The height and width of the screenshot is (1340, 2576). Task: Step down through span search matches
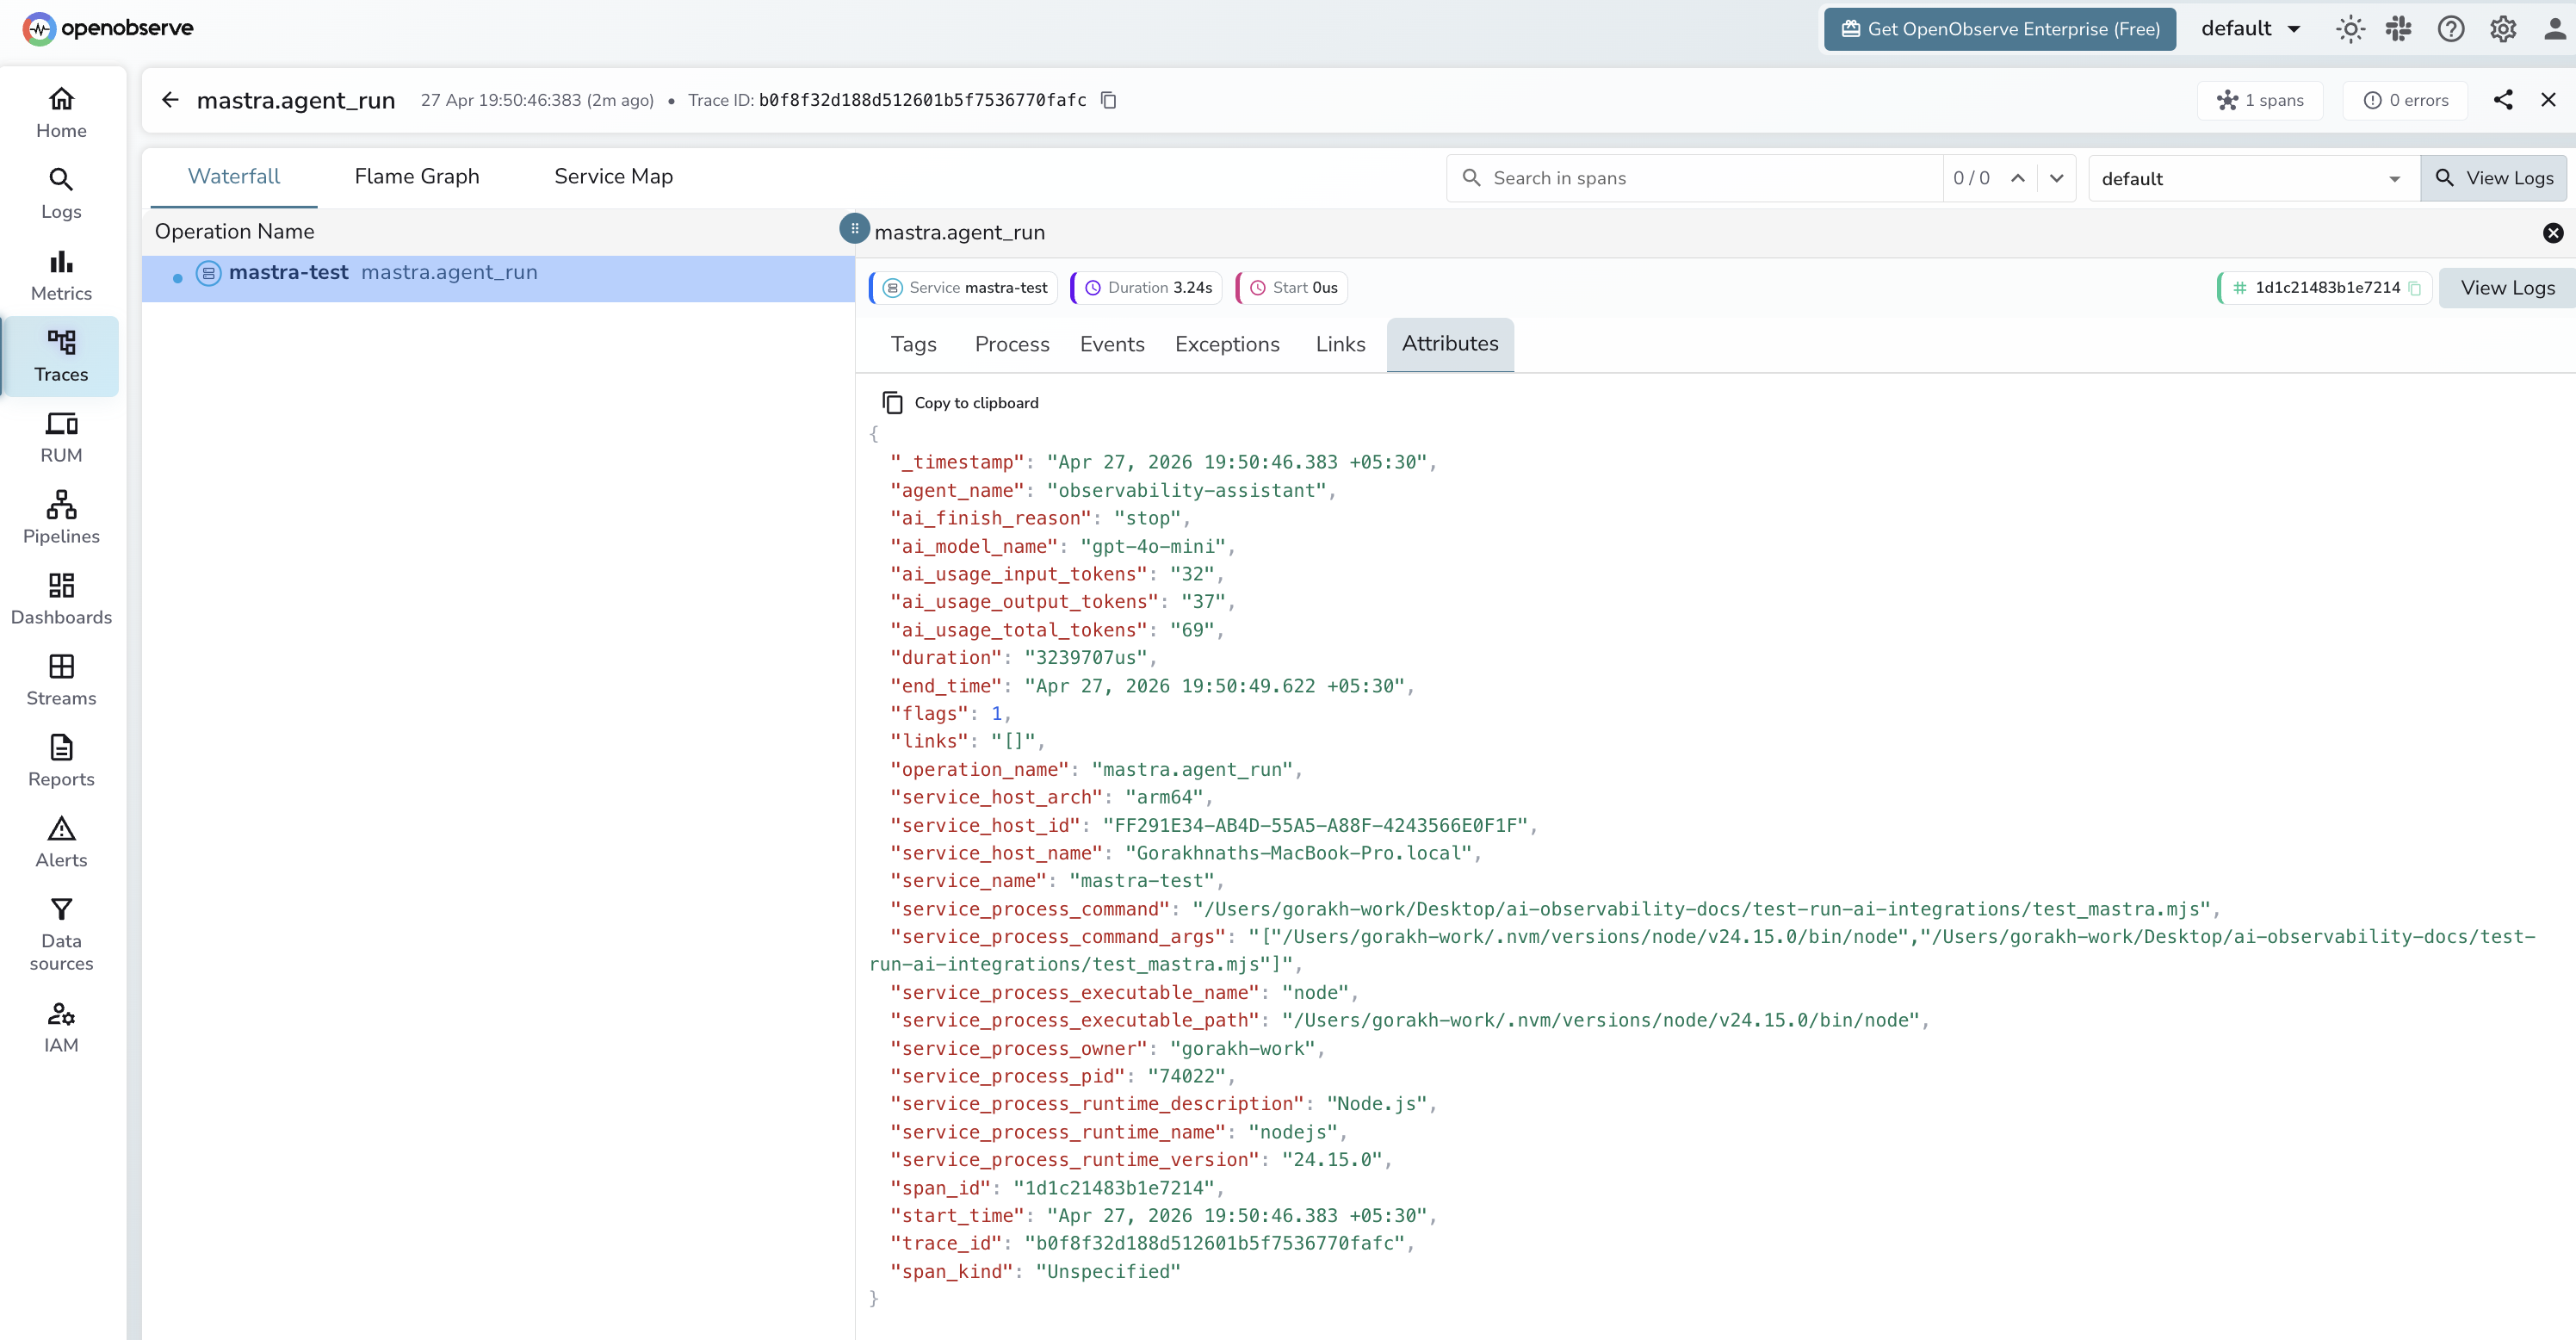click(2057, 178)
